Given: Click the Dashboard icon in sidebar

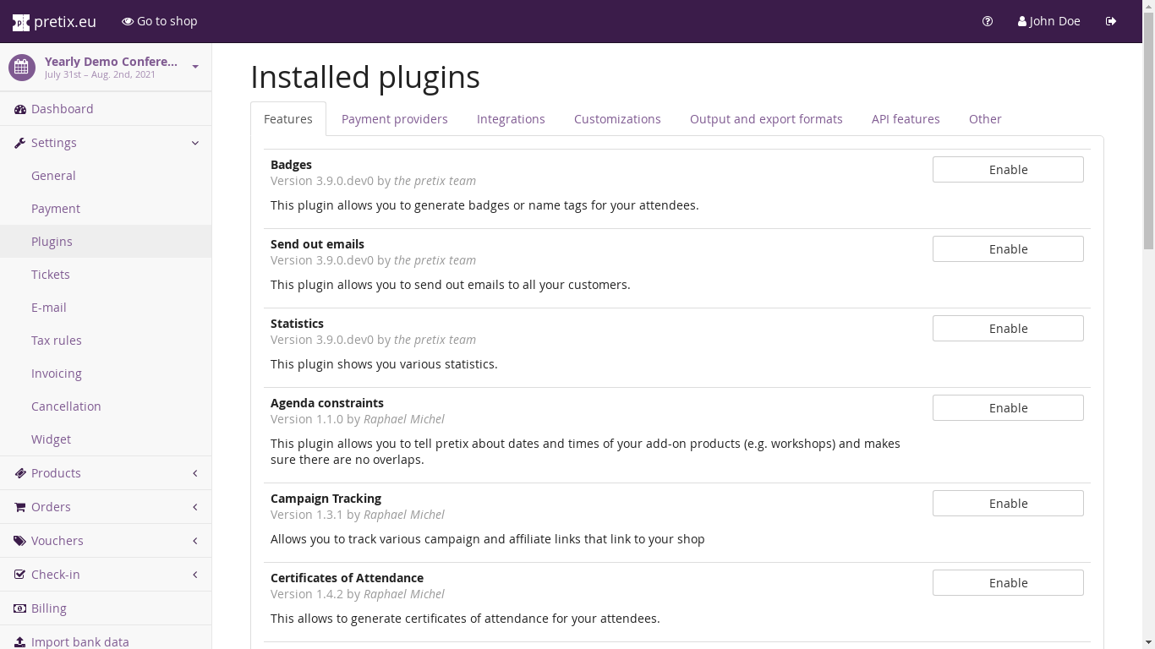Looking at the screenshot, I should (20, 109).
